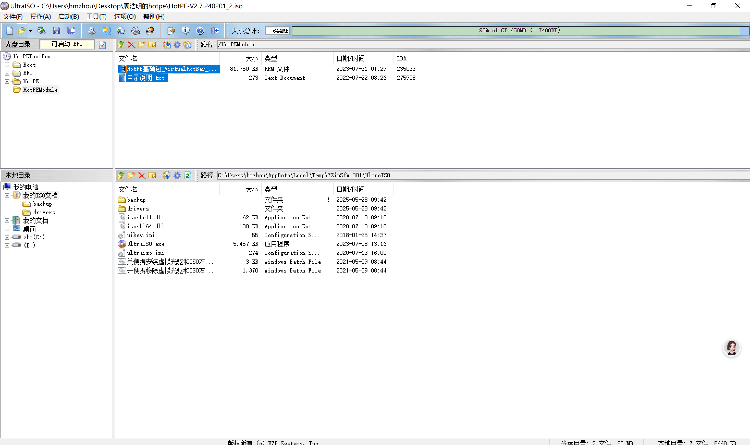Click the Rename icon in the disc toolbar

(x=152, y=45)
